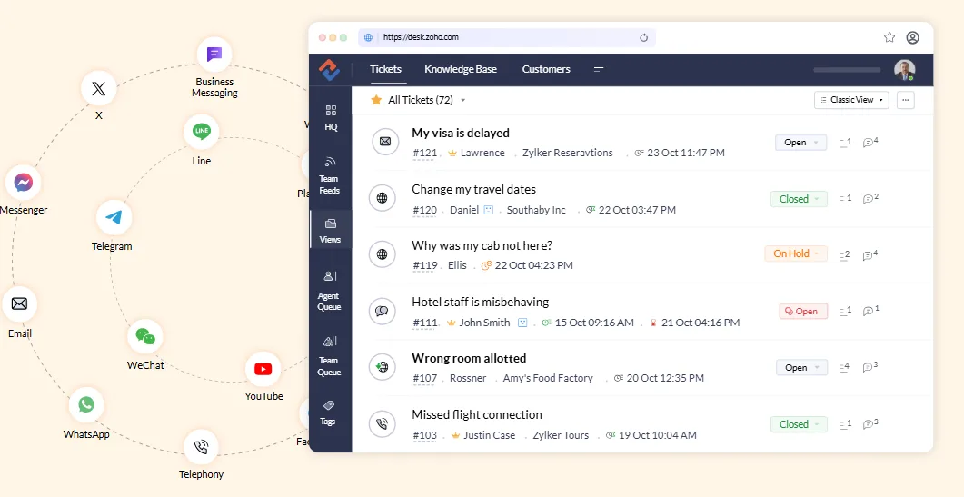Open the ticket Missed flight connection
The width and height of the screenshot is (964, 497).
coord(477,414)
